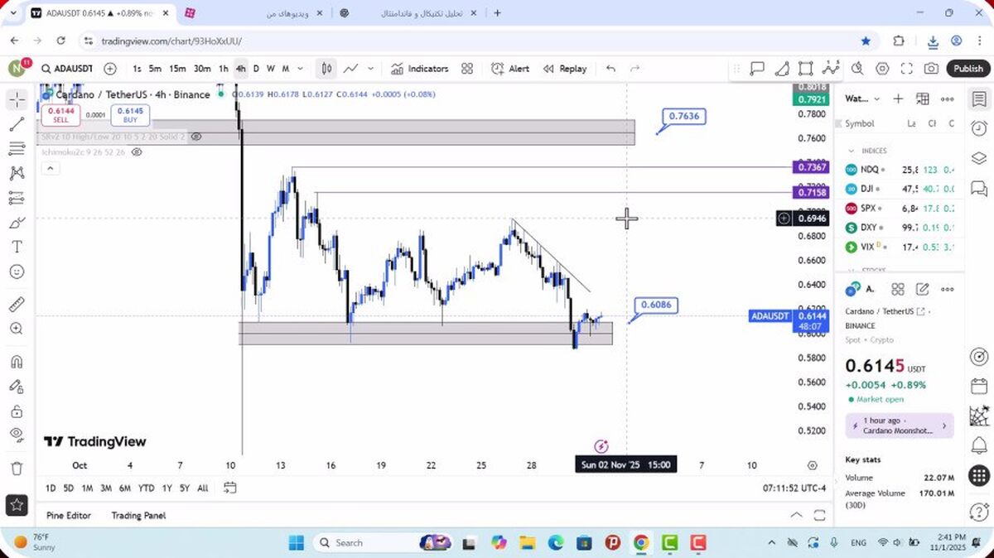Open the Indicators dialog
Screen dimensions: 994x558
pyautogui.click(x=420, y=69)
